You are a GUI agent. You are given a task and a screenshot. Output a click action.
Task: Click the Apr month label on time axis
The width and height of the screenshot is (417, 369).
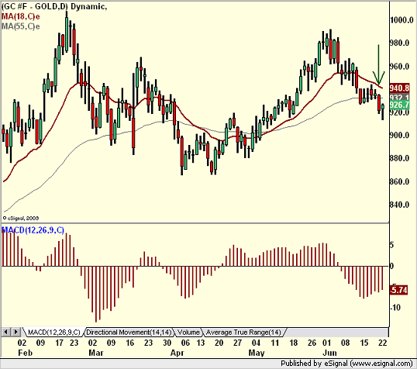(177, 353)
